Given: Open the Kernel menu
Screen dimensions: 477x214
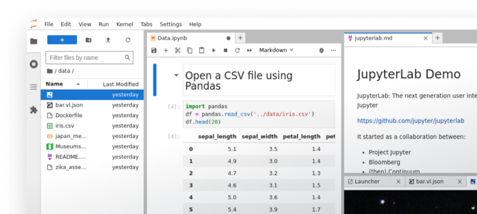Looking at the screenshot, I should click(x=125, y=24).
